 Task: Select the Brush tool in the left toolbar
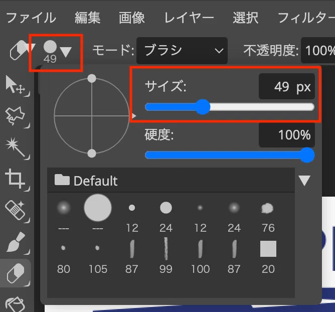tap(16, 243)
